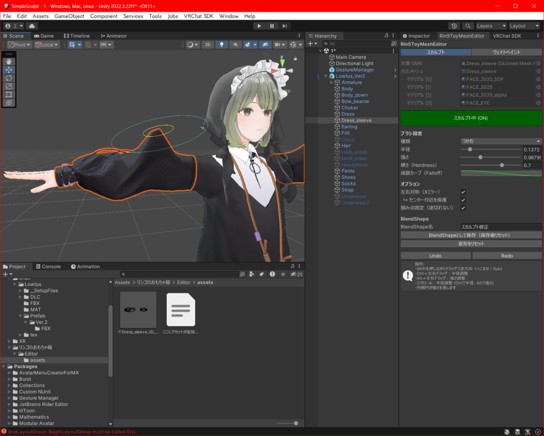544x436 pixels.
Task: Open the VRChat SDK menu
Action: pyautogui.click(x=199, y=16)
